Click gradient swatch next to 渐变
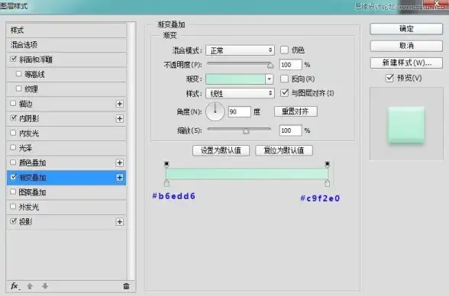 click(x=235, y=79)
